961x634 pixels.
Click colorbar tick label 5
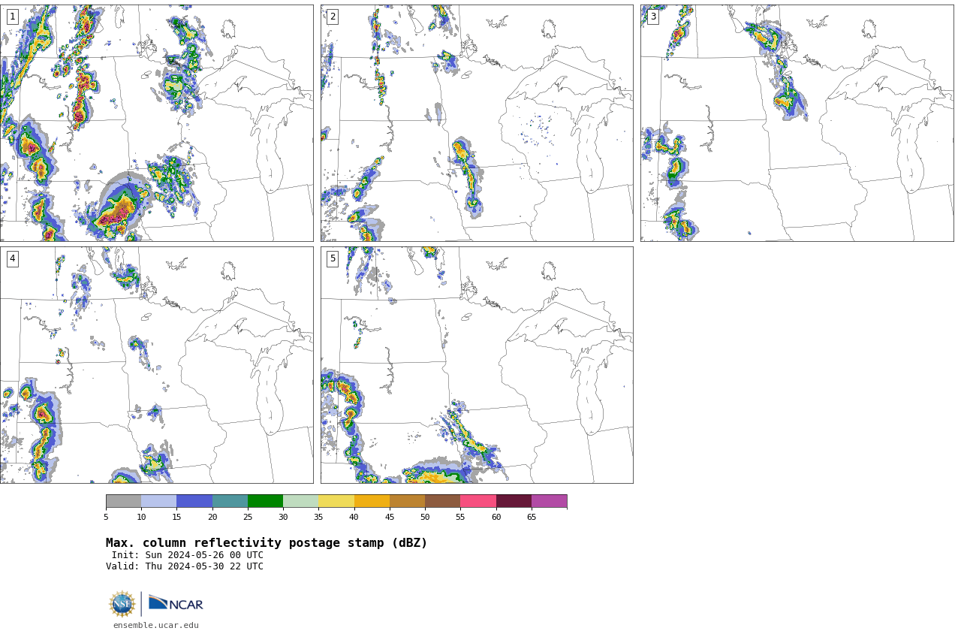(106, 517)
